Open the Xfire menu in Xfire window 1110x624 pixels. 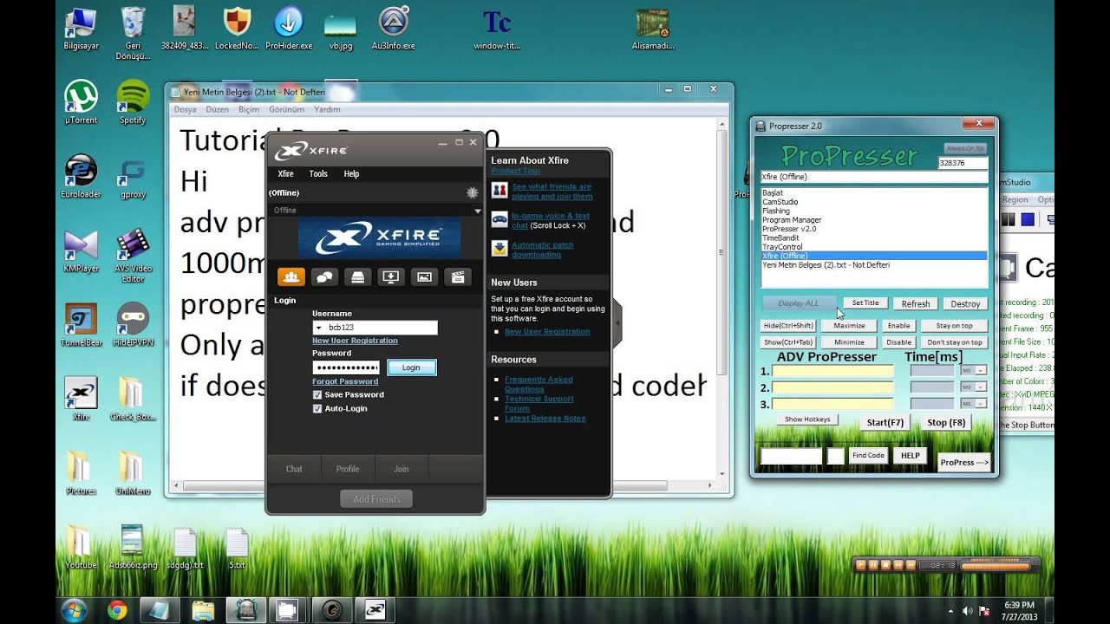point(285,174)
